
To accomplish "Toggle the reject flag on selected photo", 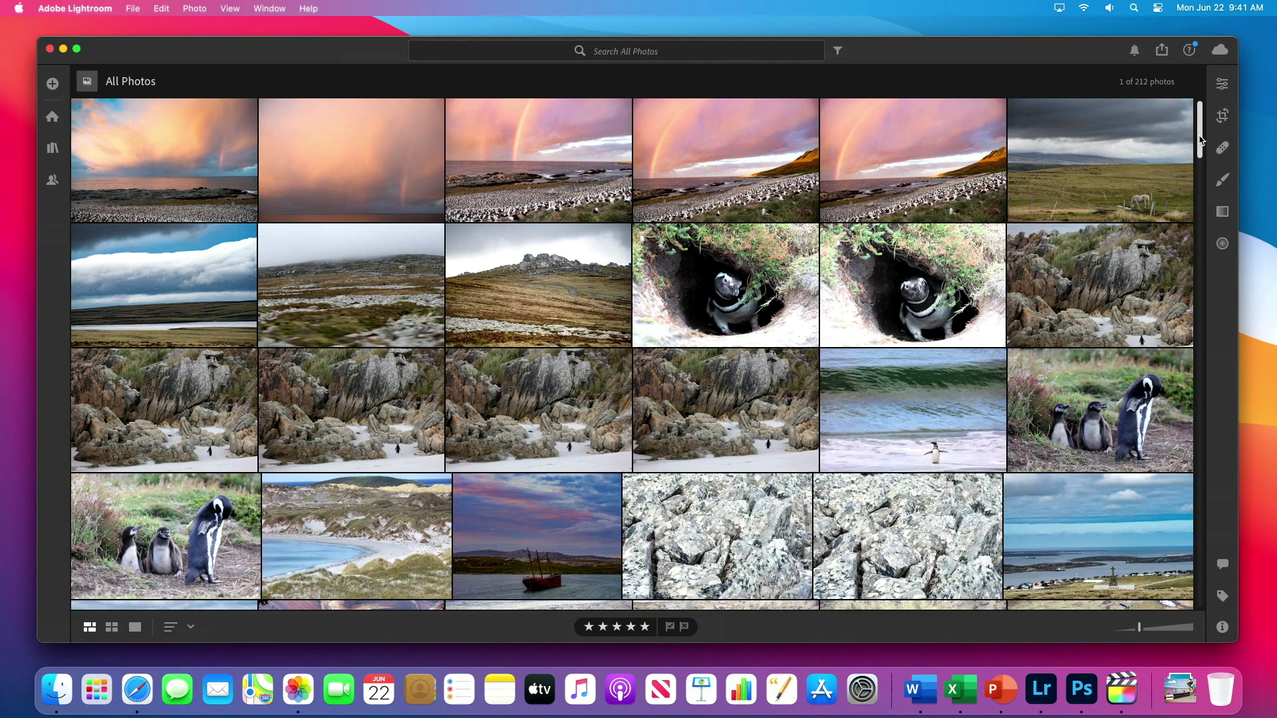I will point(685,626).
